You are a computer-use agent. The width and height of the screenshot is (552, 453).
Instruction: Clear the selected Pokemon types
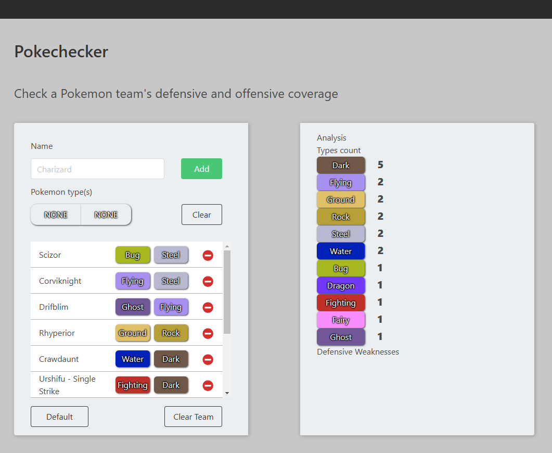[x=202, y=215]
